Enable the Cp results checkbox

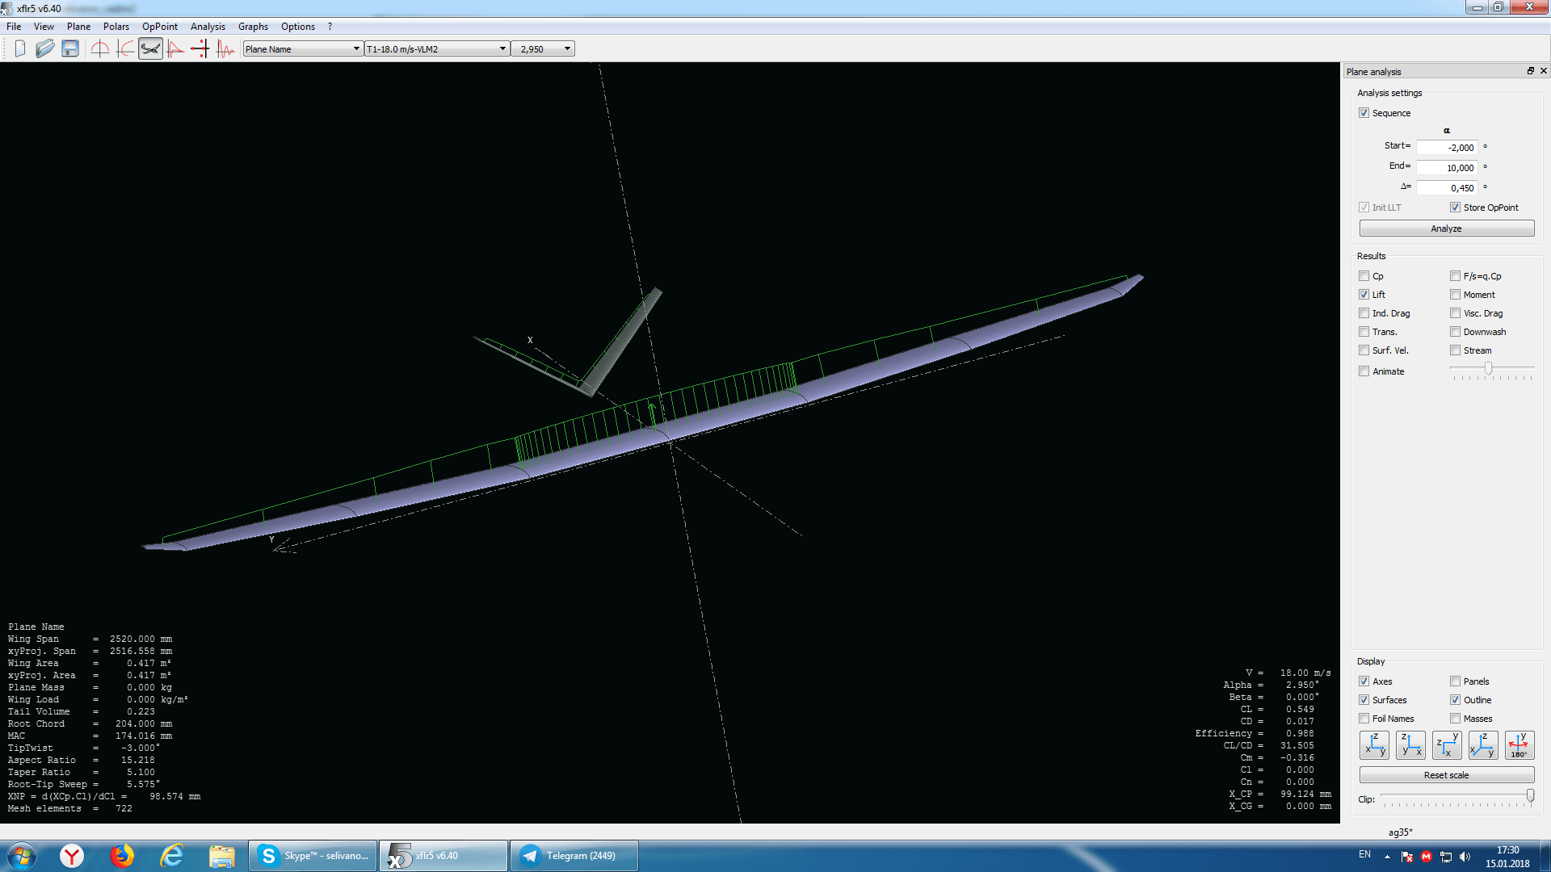(x=1364, y=276)
